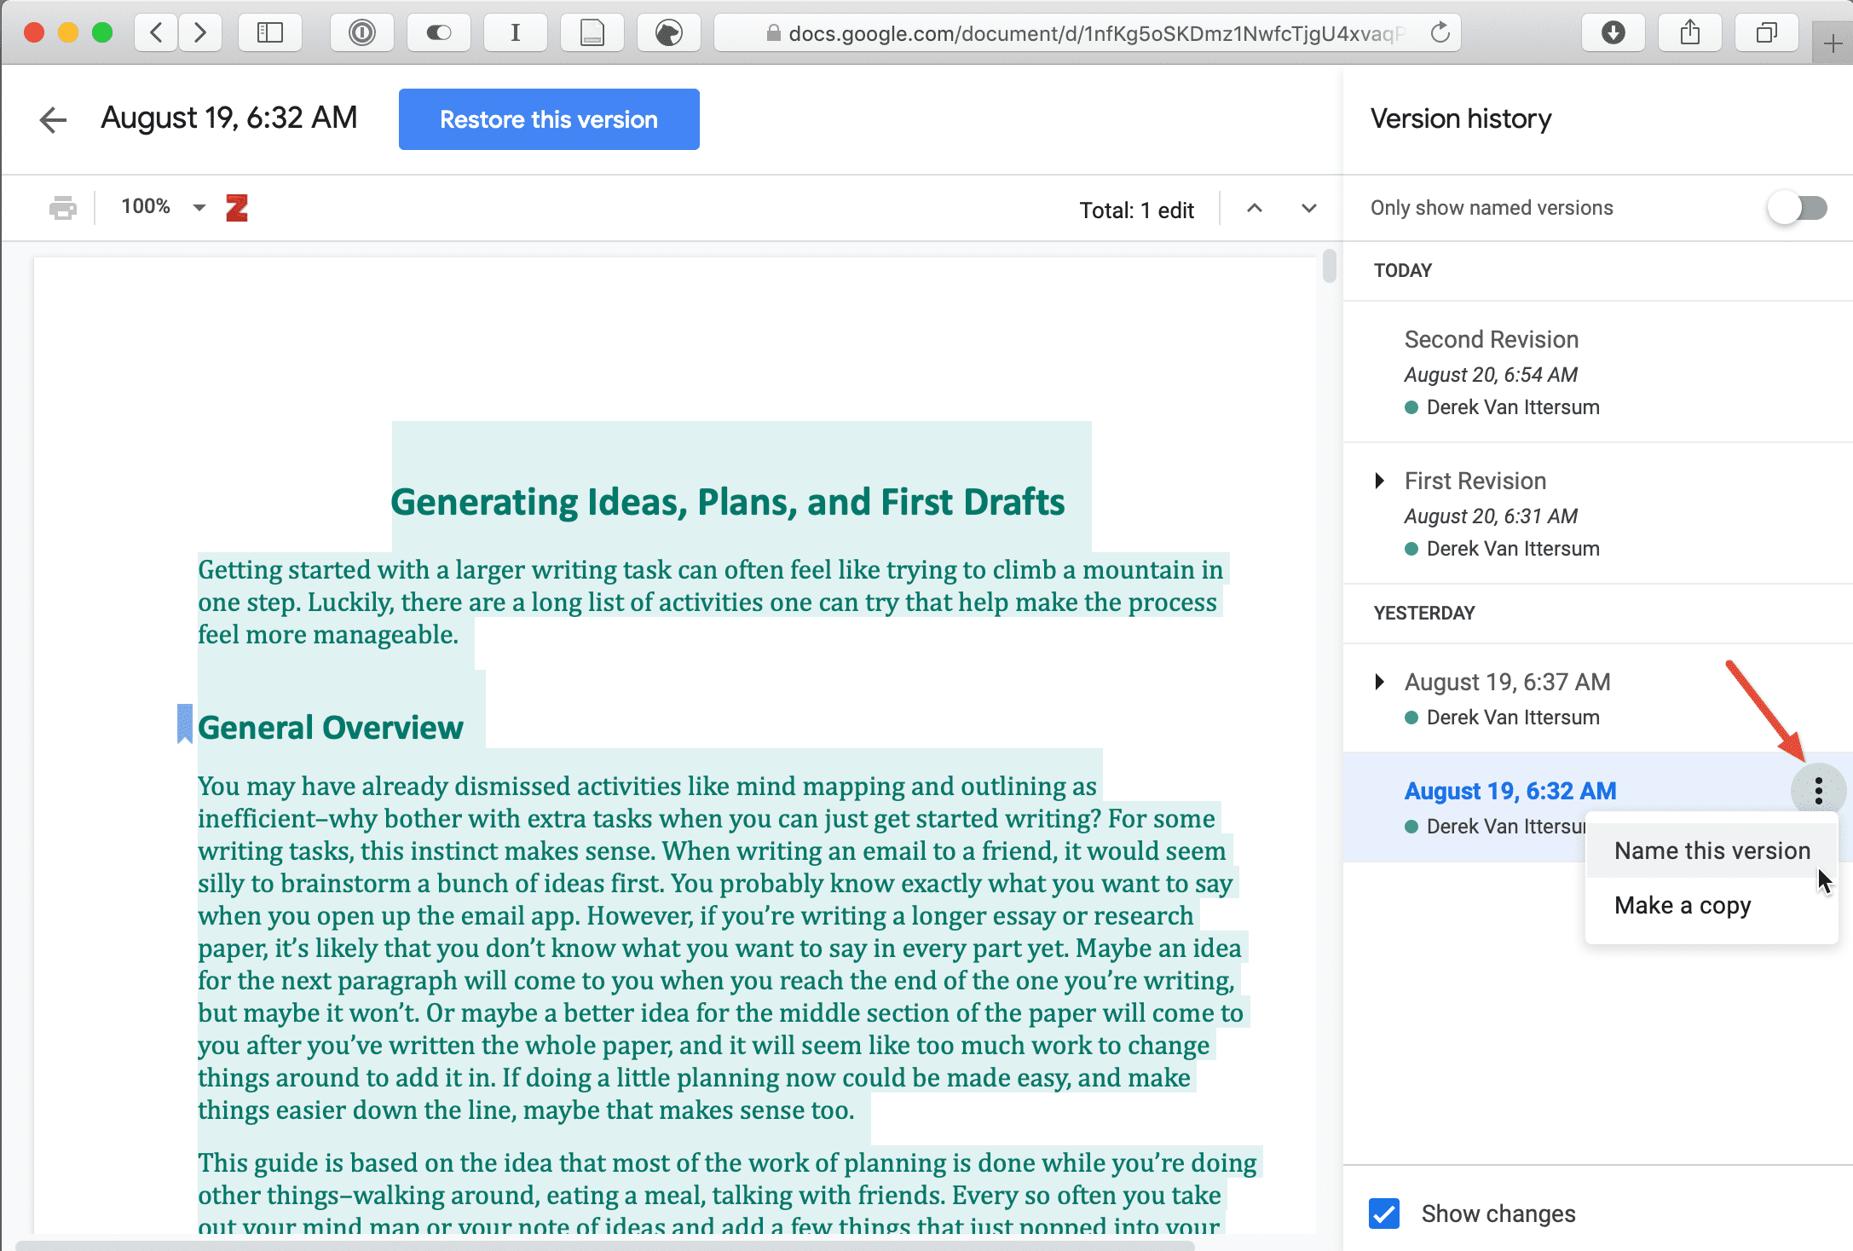Exit version history with back arrow

pos(53,119)
